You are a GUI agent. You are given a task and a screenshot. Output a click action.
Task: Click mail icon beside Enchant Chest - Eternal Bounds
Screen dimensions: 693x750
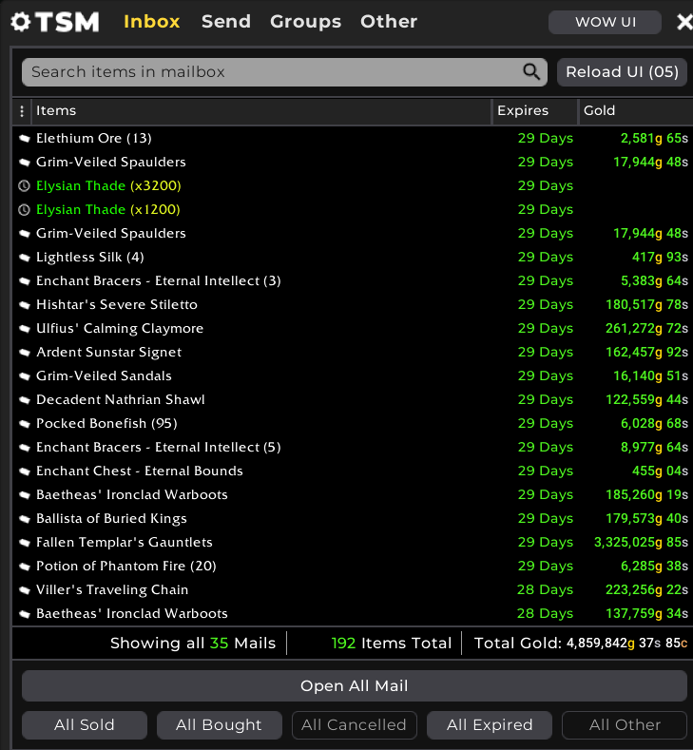click(25, 471)
